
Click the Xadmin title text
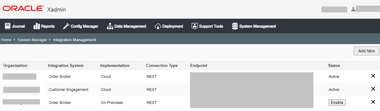click(x=56, y=9)
